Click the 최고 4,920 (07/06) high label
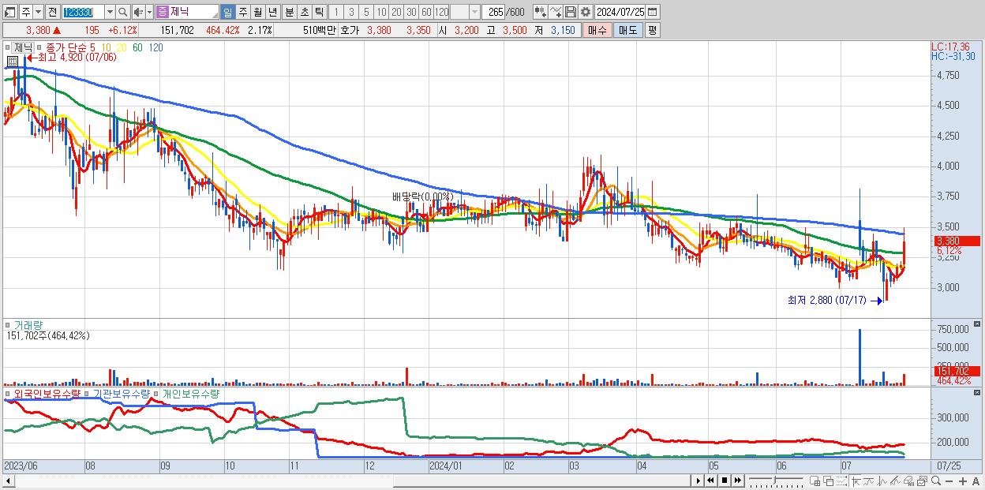This screenshot has height=490, width=985. (76, 57)
